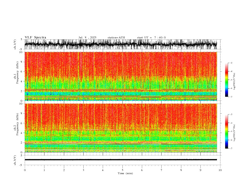Screen dimensions: 248x191
Task: Click the time axis tick label '0'
Action: click(x=25, y=170)
